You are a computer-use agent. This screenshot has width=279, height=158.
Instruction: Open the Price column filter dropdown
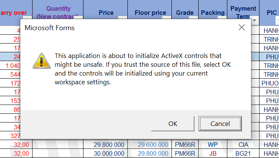click(x=123, y=18)
